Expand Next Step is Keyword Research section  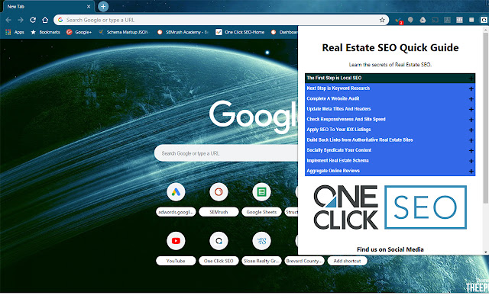point(390,88)
